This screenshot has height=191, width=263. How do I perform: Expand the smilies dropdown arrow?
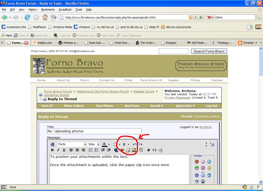tap(119, 144)
